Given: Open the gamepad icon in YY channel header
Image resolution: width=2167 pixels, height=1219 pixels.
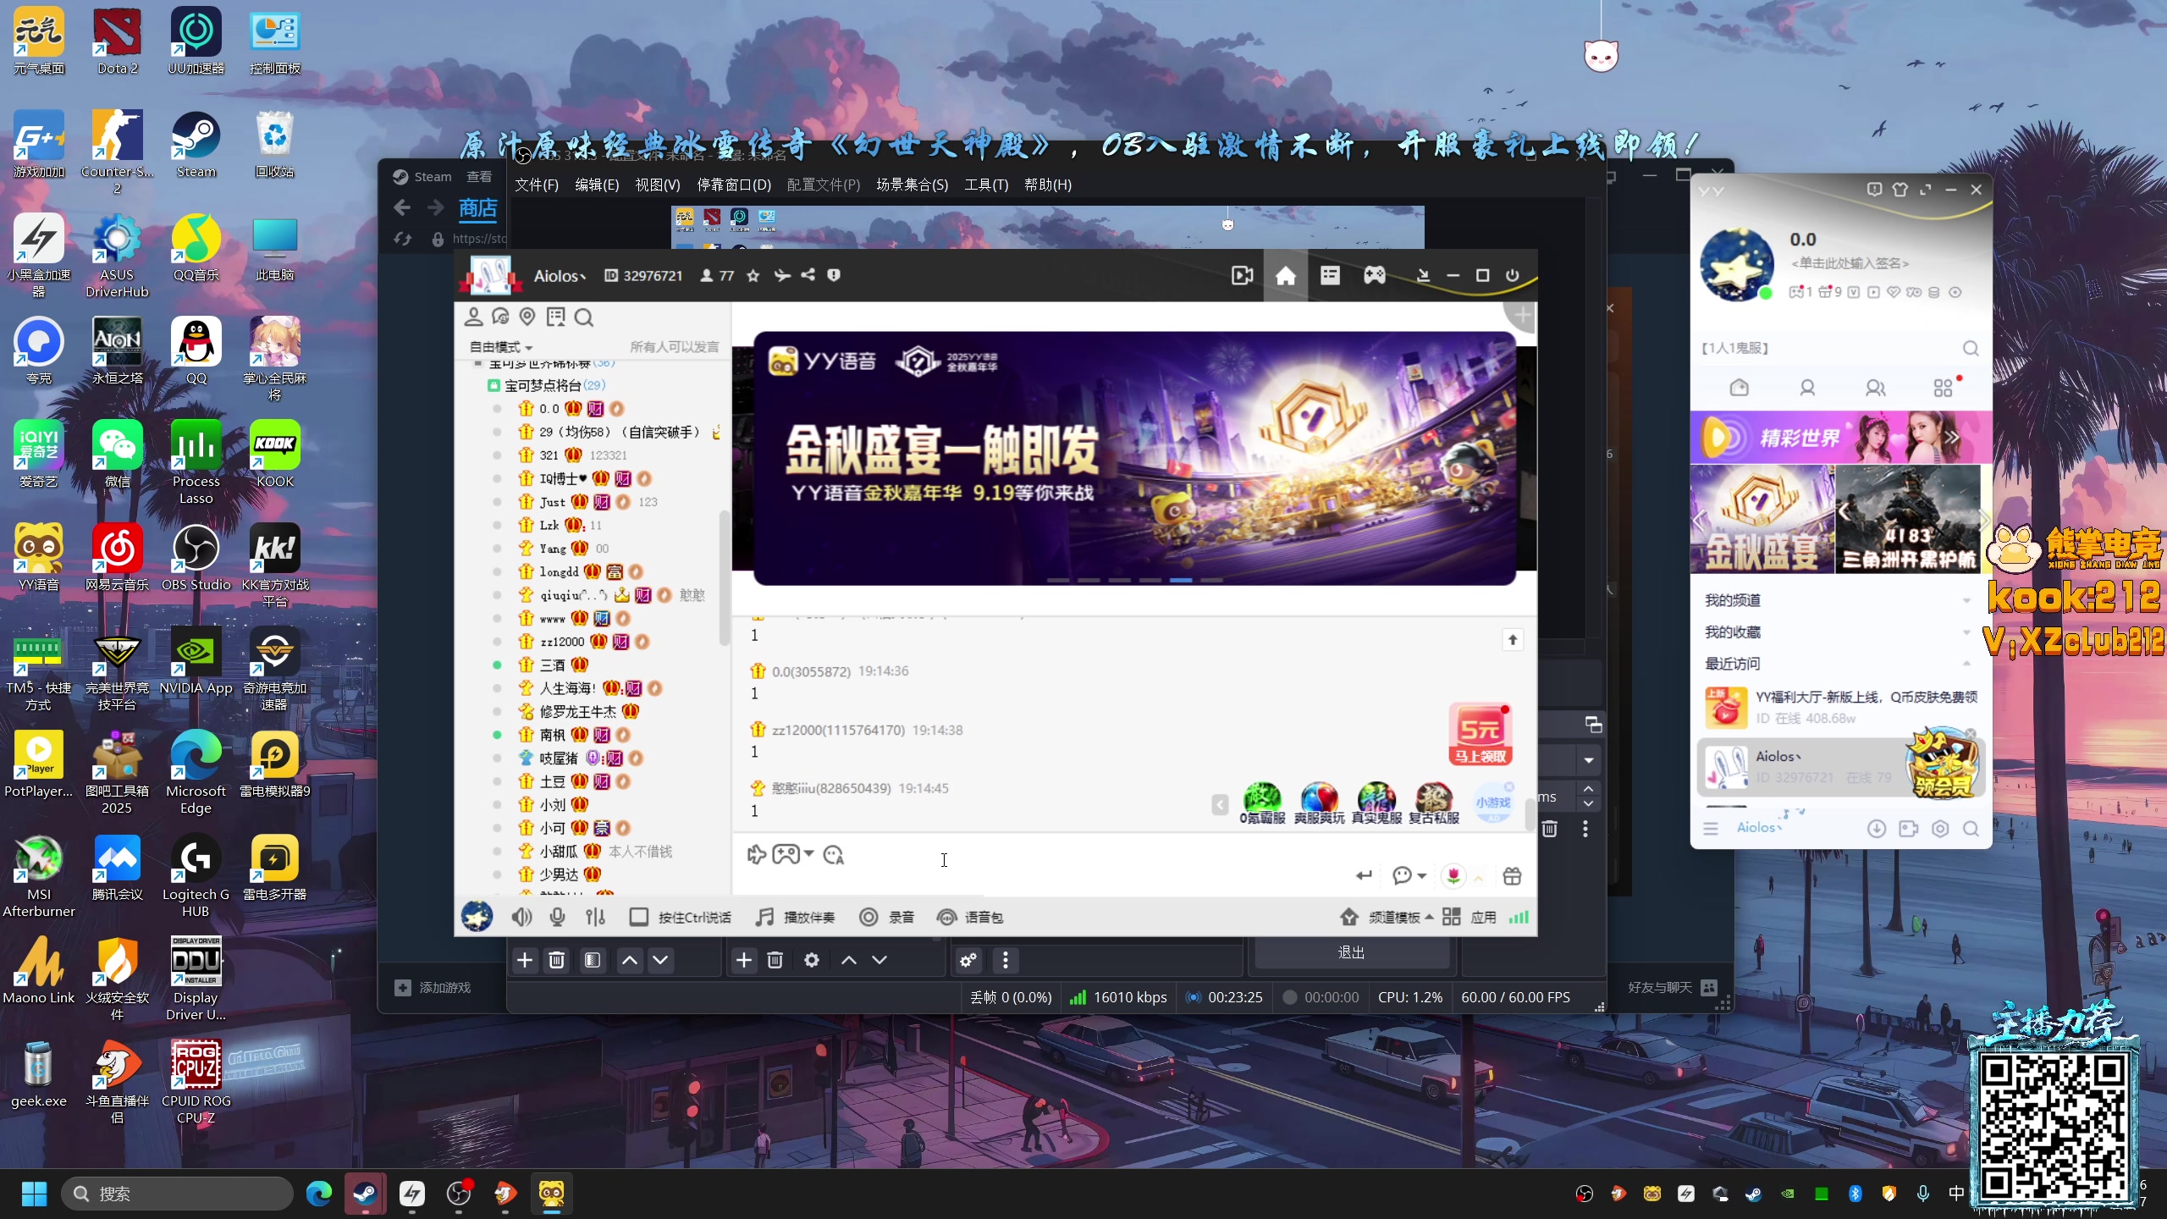Looking at the screenshot, I should 1374,276.
